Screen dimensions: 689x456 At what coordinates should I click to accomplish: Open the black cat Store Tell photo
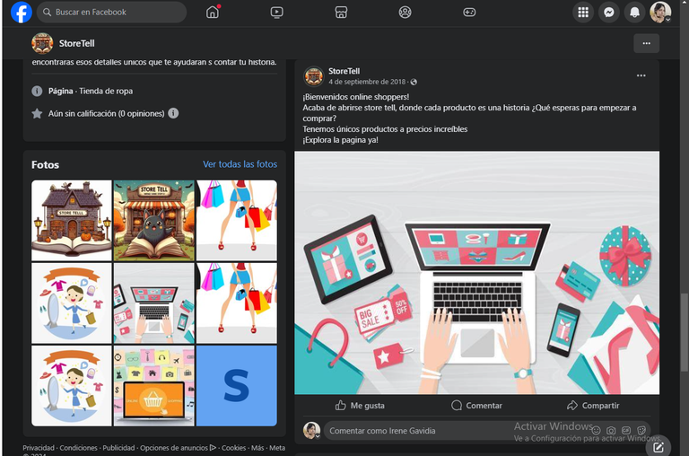point(153,220)
